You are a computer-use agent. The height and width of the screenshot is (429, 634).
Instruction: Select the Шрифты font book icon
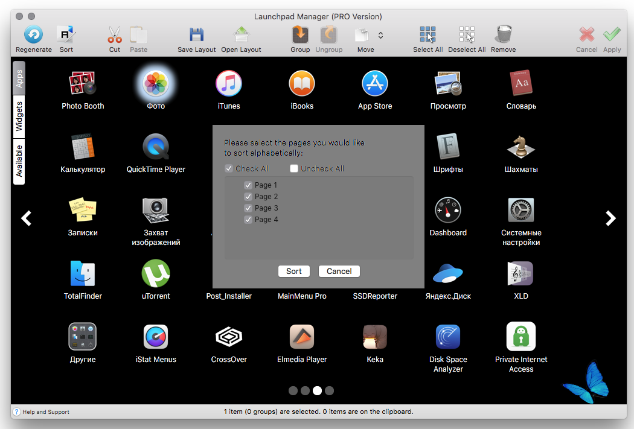[448, 146]
